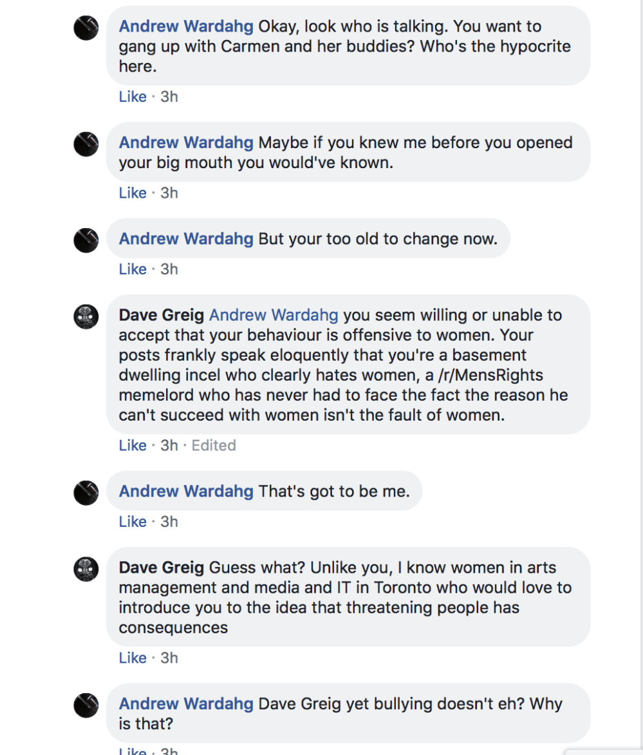Open Andrew Wardahg's name on the first comment
Viewport: 643px width, 755px height.
[185, 26]
